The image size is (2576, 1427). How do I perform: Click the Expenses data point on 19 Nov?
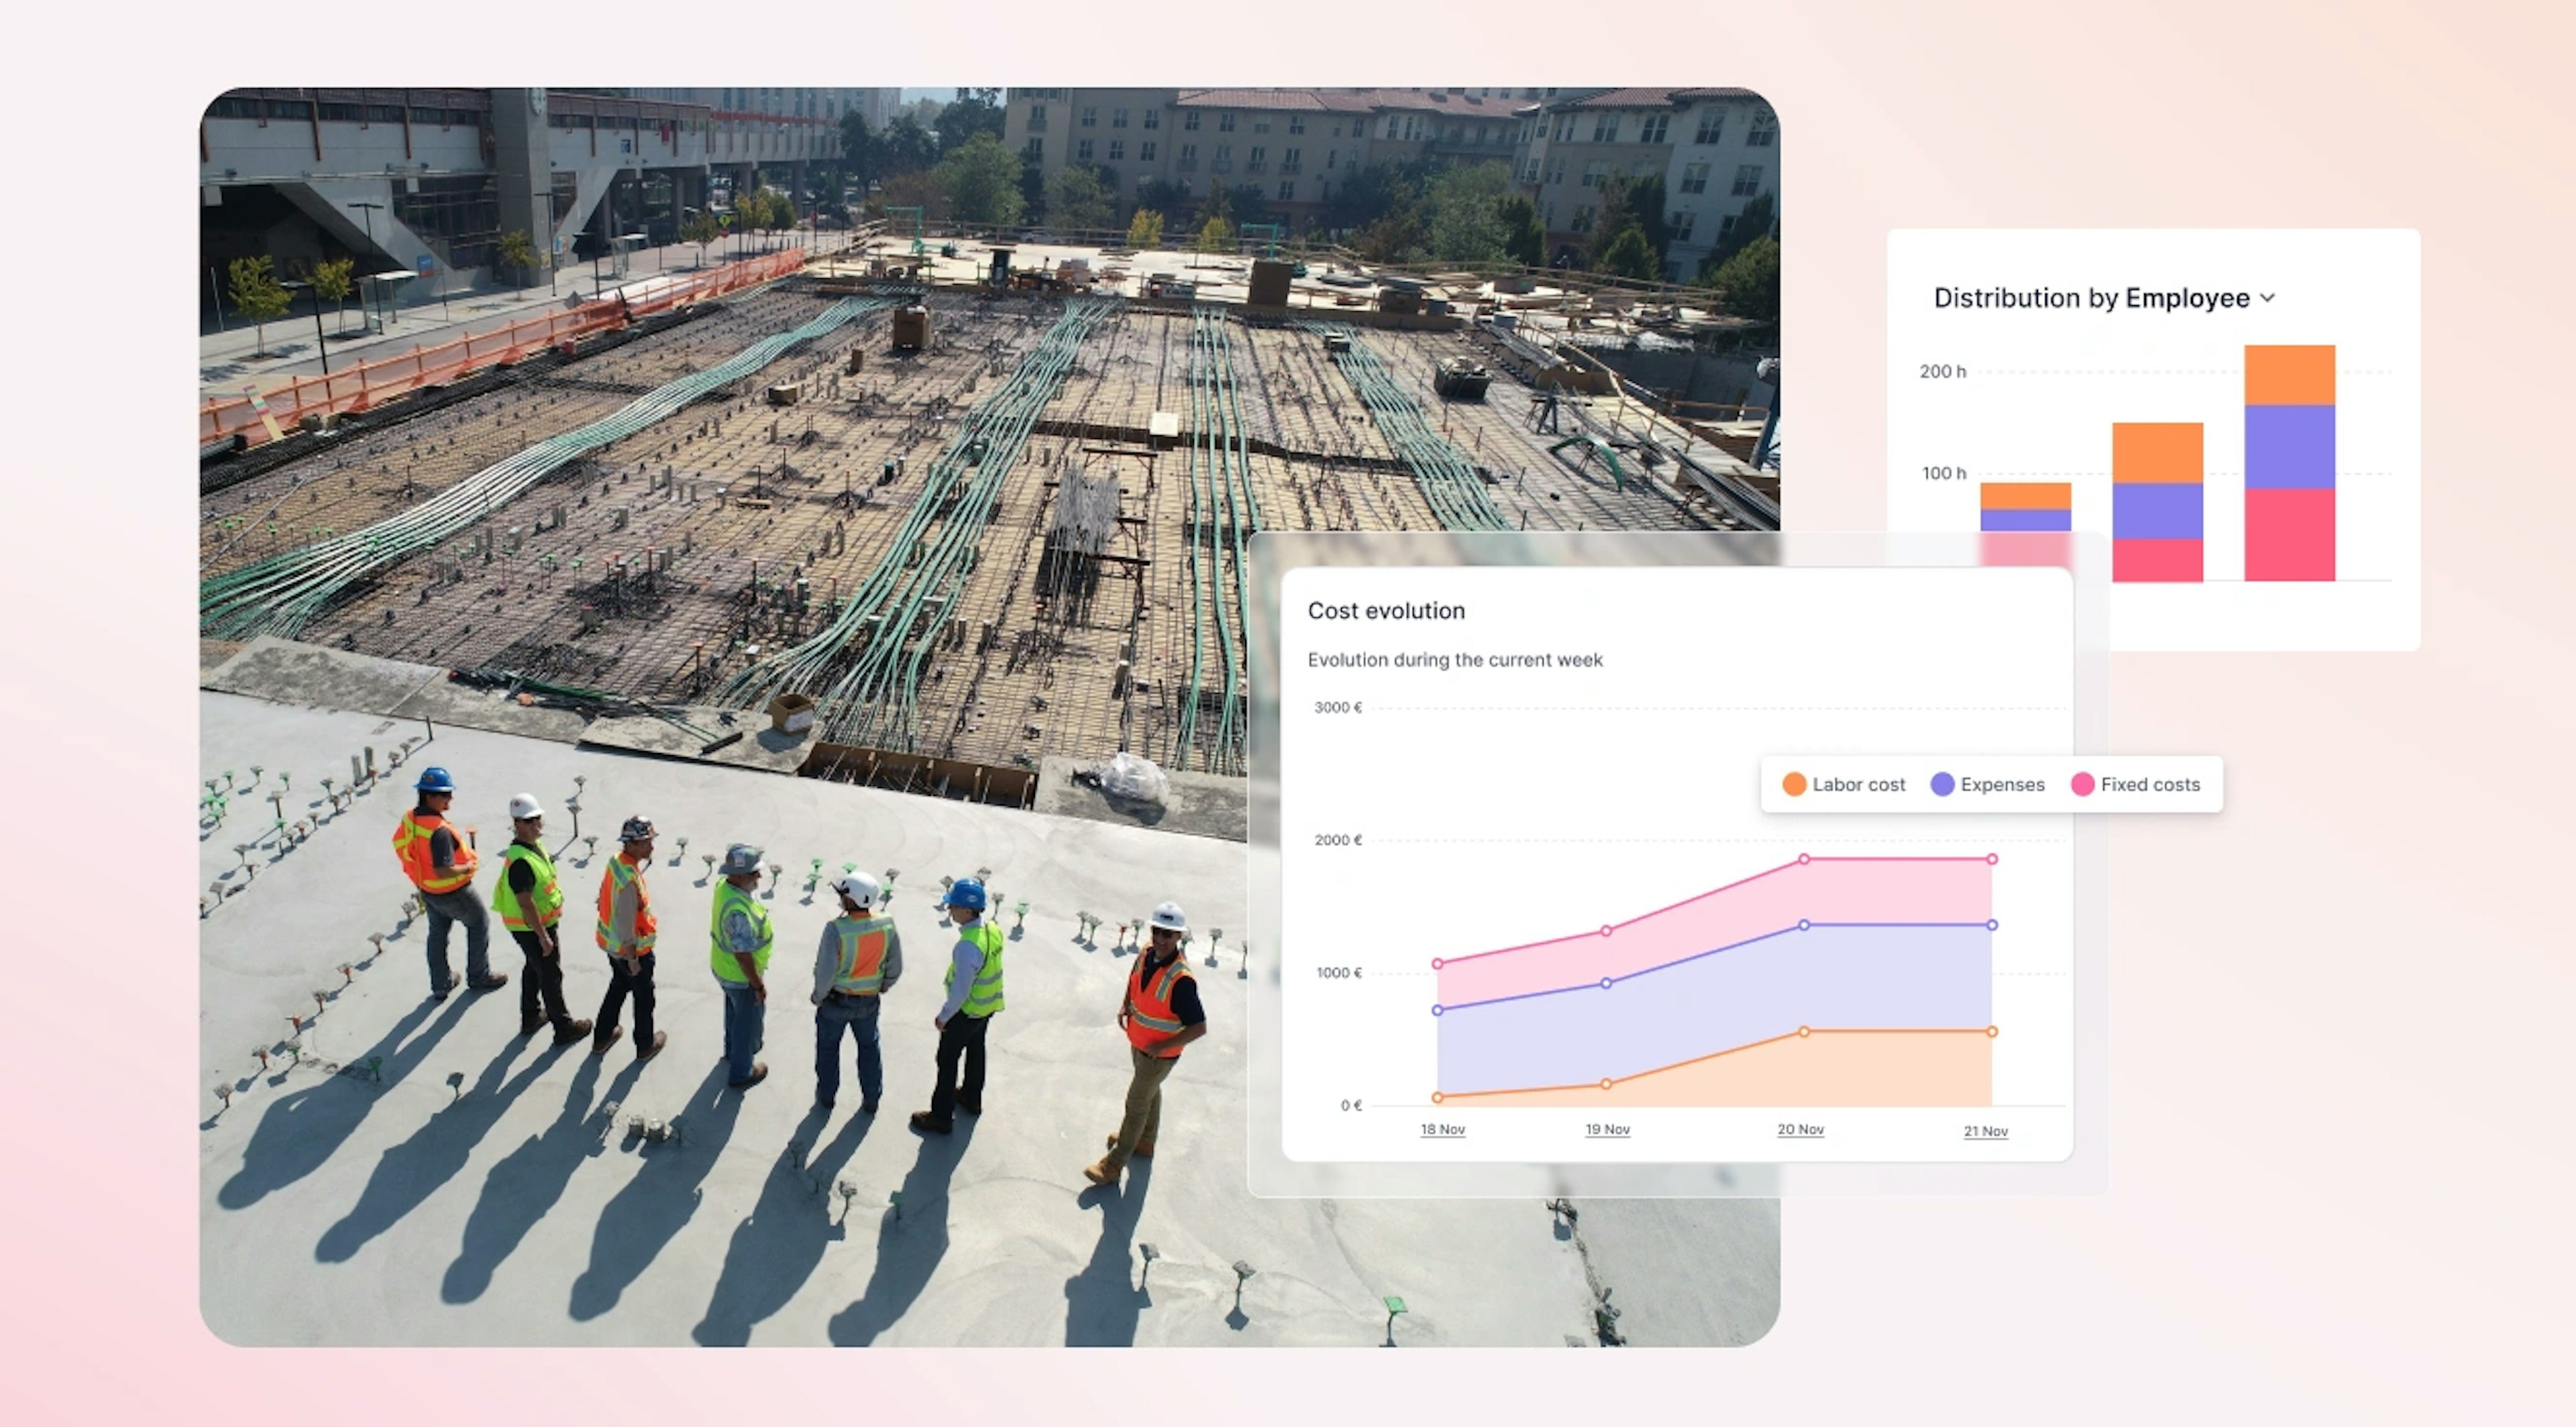click(x=1606, y=983)
